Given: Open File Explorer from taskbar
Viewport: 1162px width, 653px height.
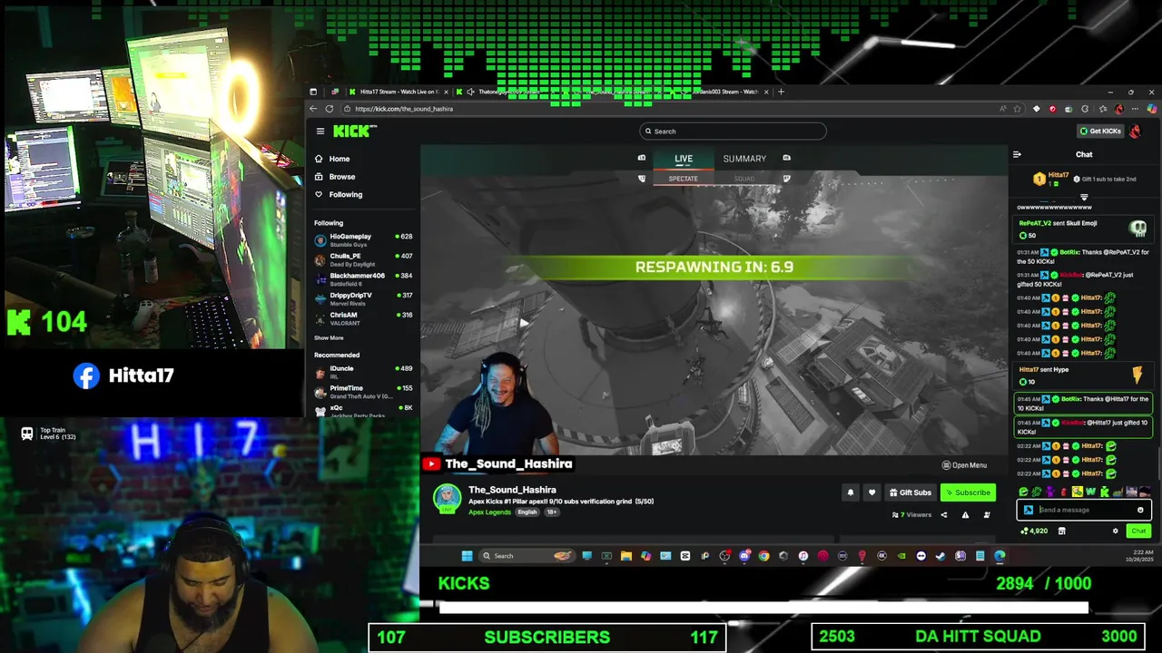Looking at the screenshot, I should point(626,556).
